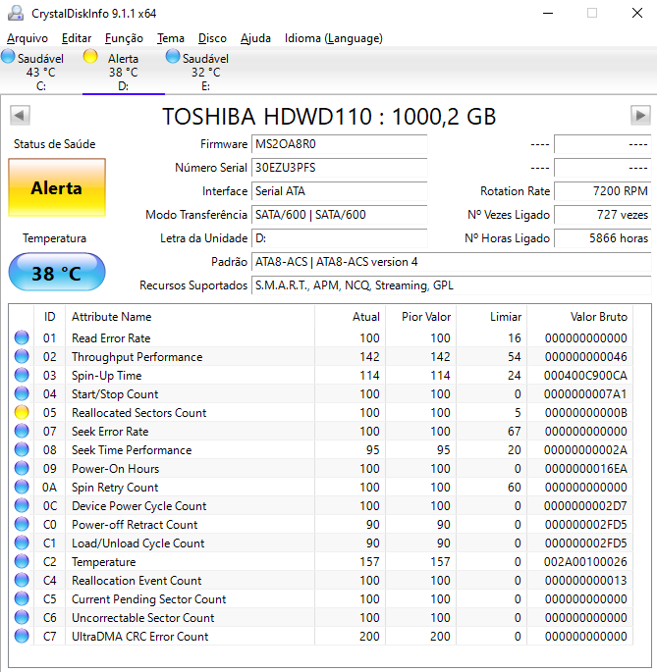Click the disk title TOSHIBA HDWD110 : 1000,2 GB
657x672 pixels.
point(329,117)
